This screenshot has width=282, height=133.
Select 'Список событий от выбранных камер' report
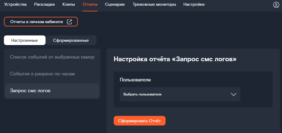[52, 57]
